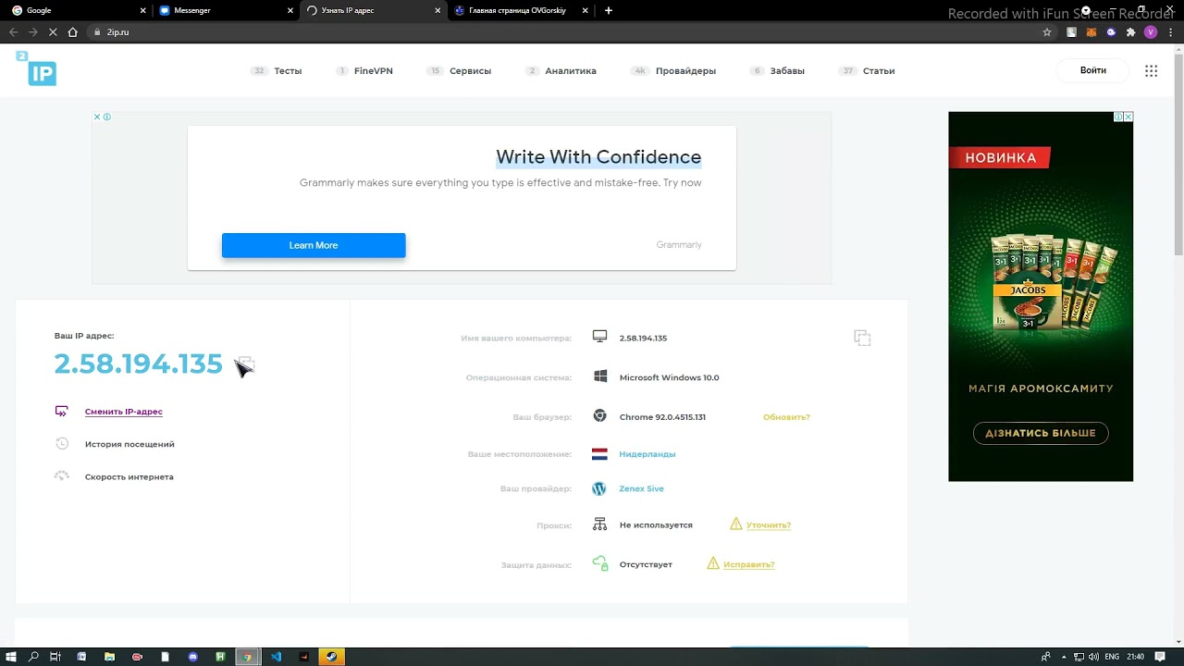Close the Jacobs ad on the right

coord(1128,117)
